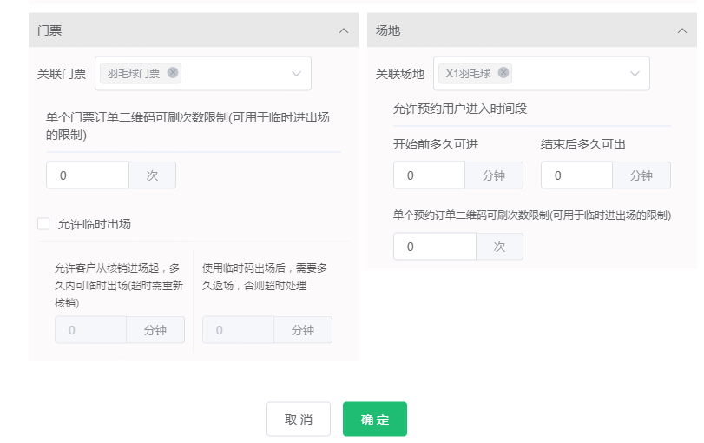Screen dimensions: 704x443
Task: Open the 关联场地 dropdown arrow
Action: tap(635, 74)
